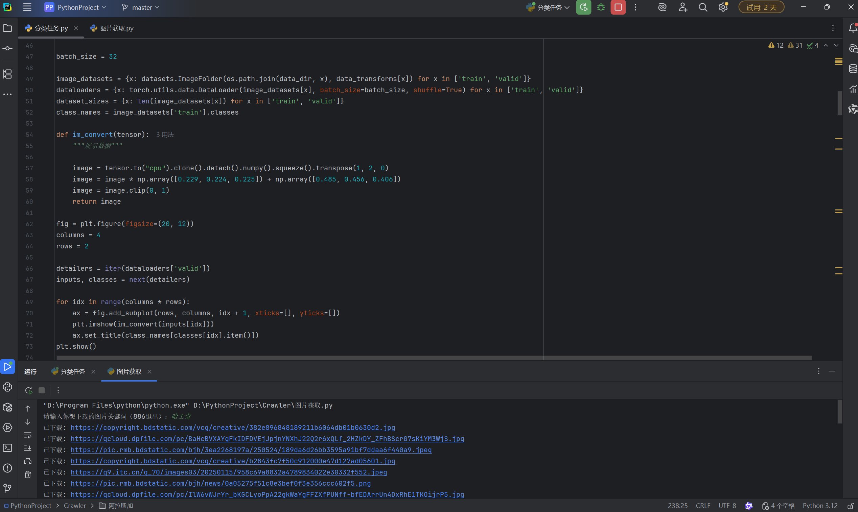
Task: Toggle scroll to end of console output
Action: [28, 448]
